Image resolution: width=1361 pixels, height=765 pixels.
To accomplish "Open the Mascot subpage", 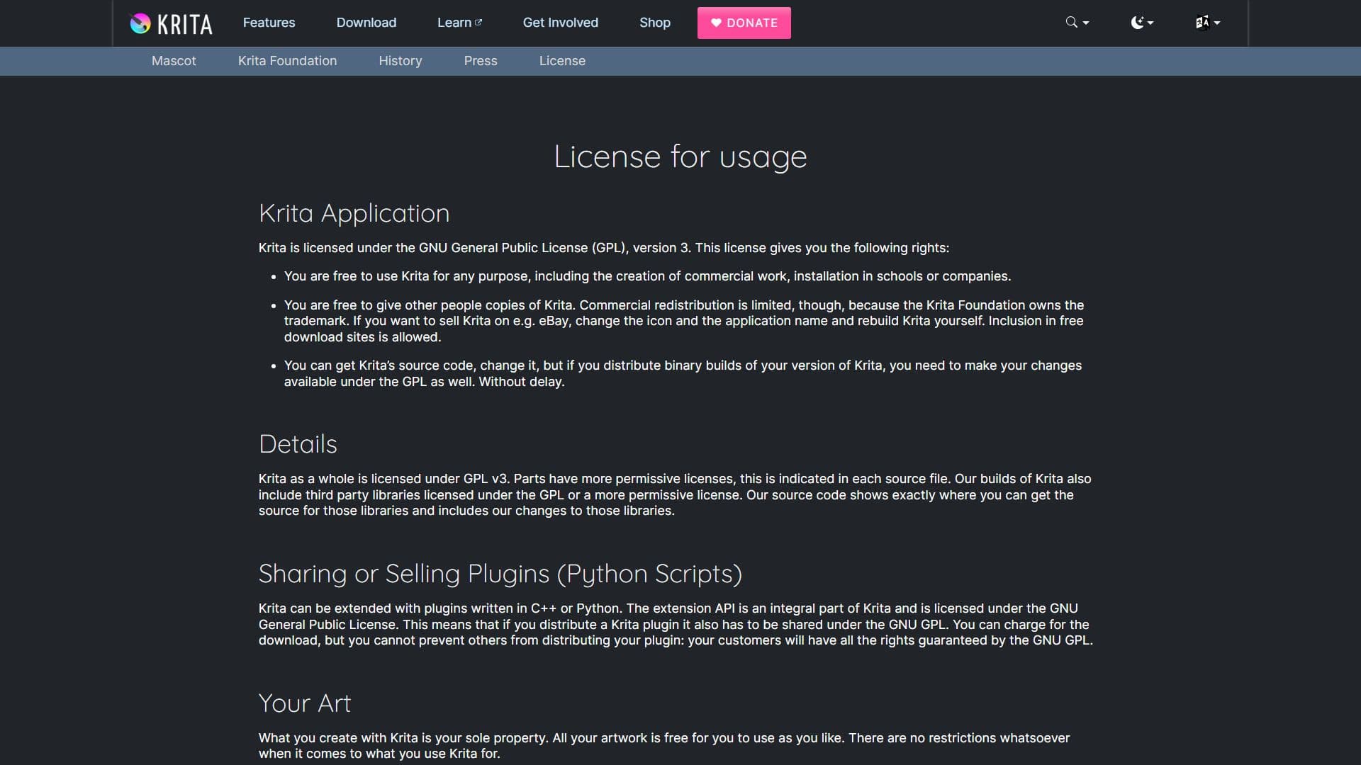I will tap(174, 61).
